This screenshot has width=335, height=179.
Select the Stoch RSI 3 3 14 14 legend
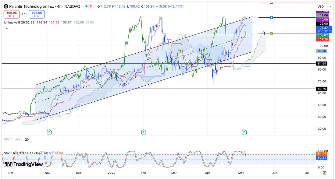(23, 153)
